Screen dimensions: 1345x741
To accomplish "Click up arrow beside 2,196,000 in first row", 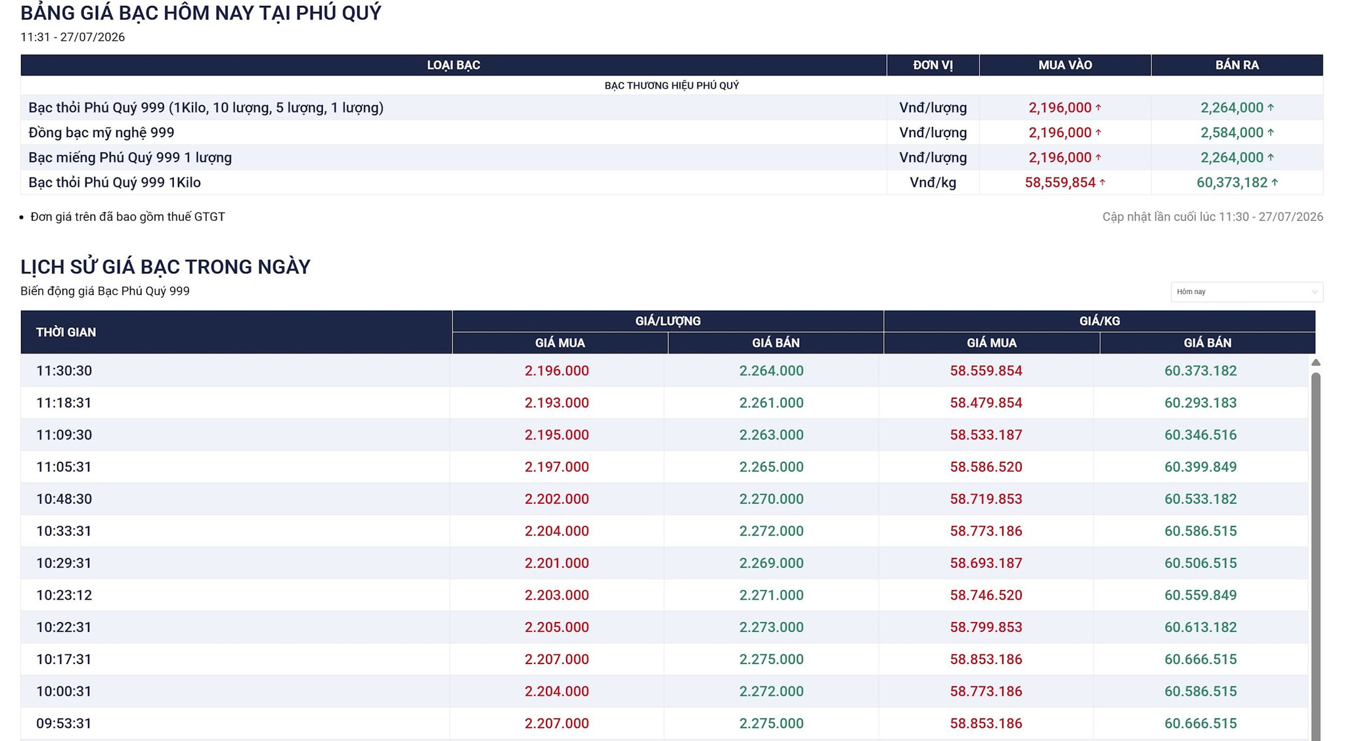I will click(x=1098, y=107).
